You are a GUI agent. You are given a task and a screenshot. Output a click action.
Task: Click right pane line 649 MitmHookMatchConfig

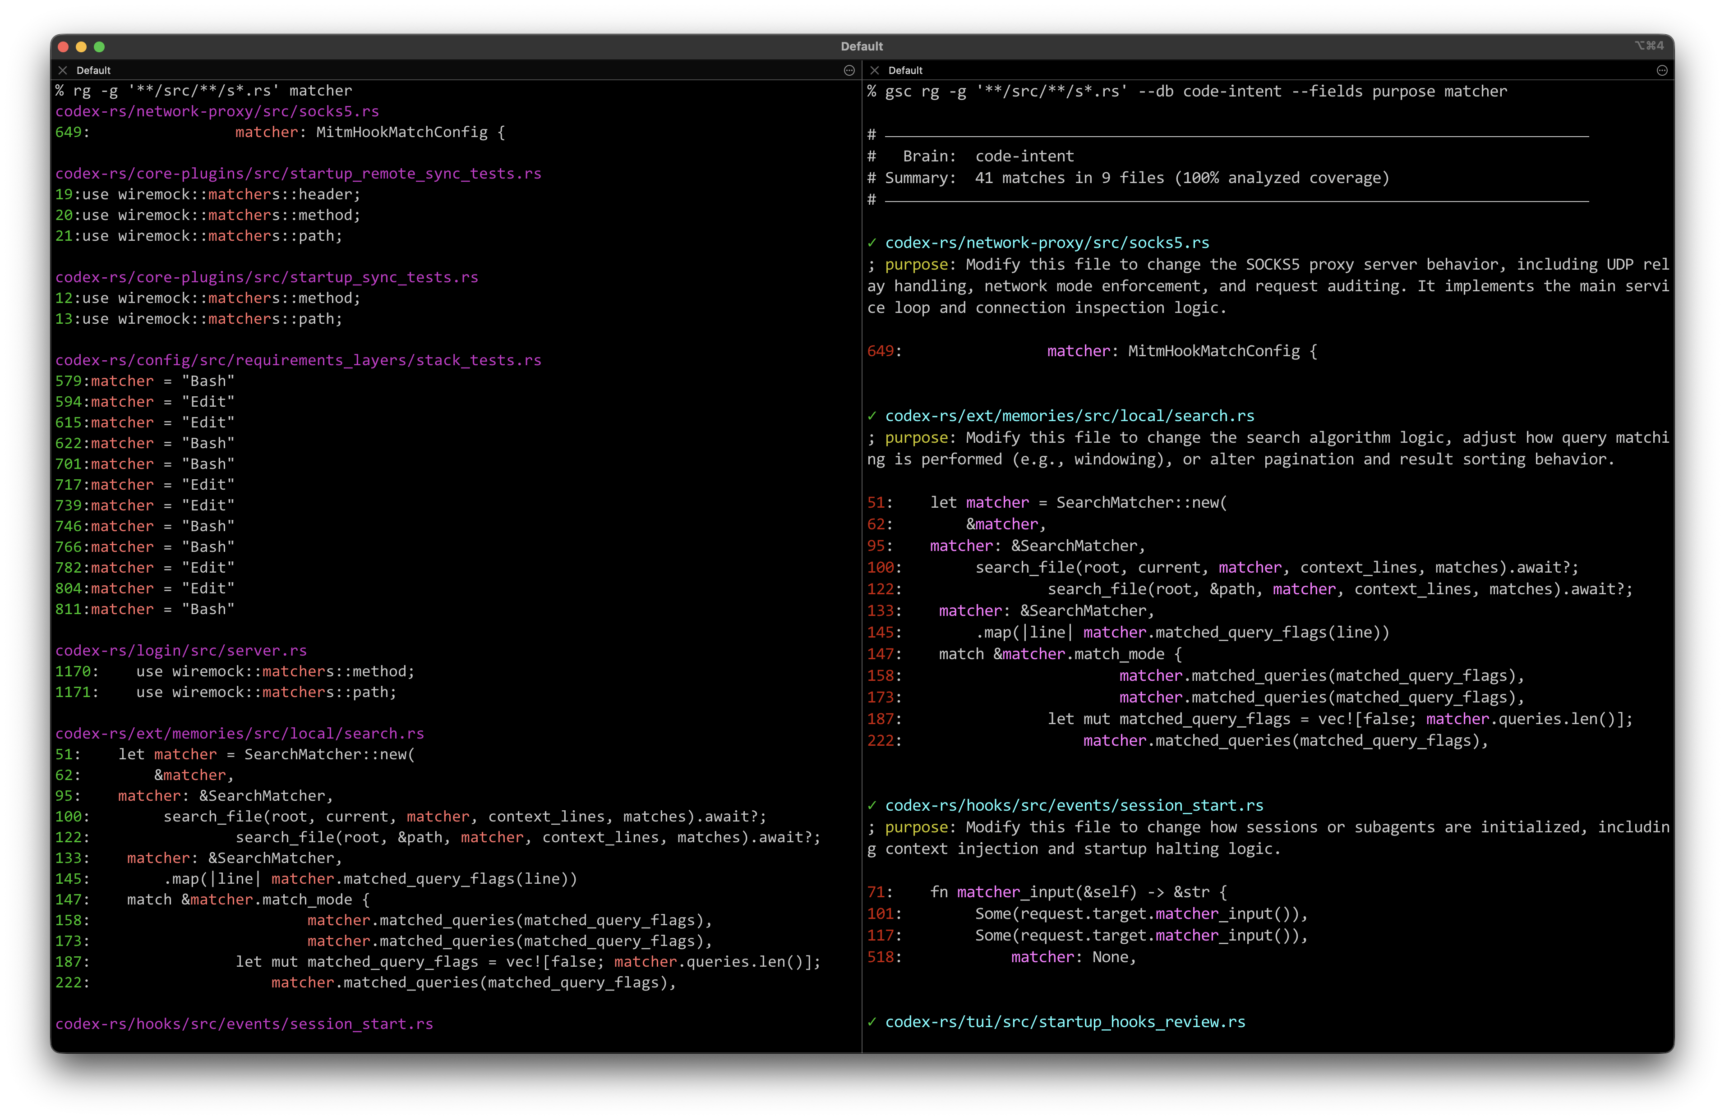1092,351
